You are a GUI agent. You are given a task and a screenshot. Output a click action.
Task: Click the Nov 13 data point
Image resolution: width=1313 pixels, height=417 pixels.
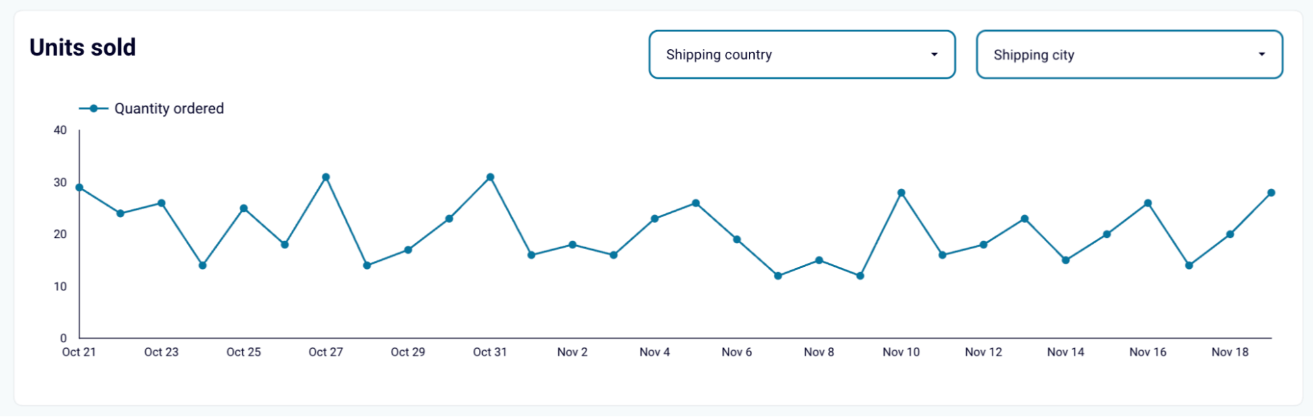point(1025,219)
